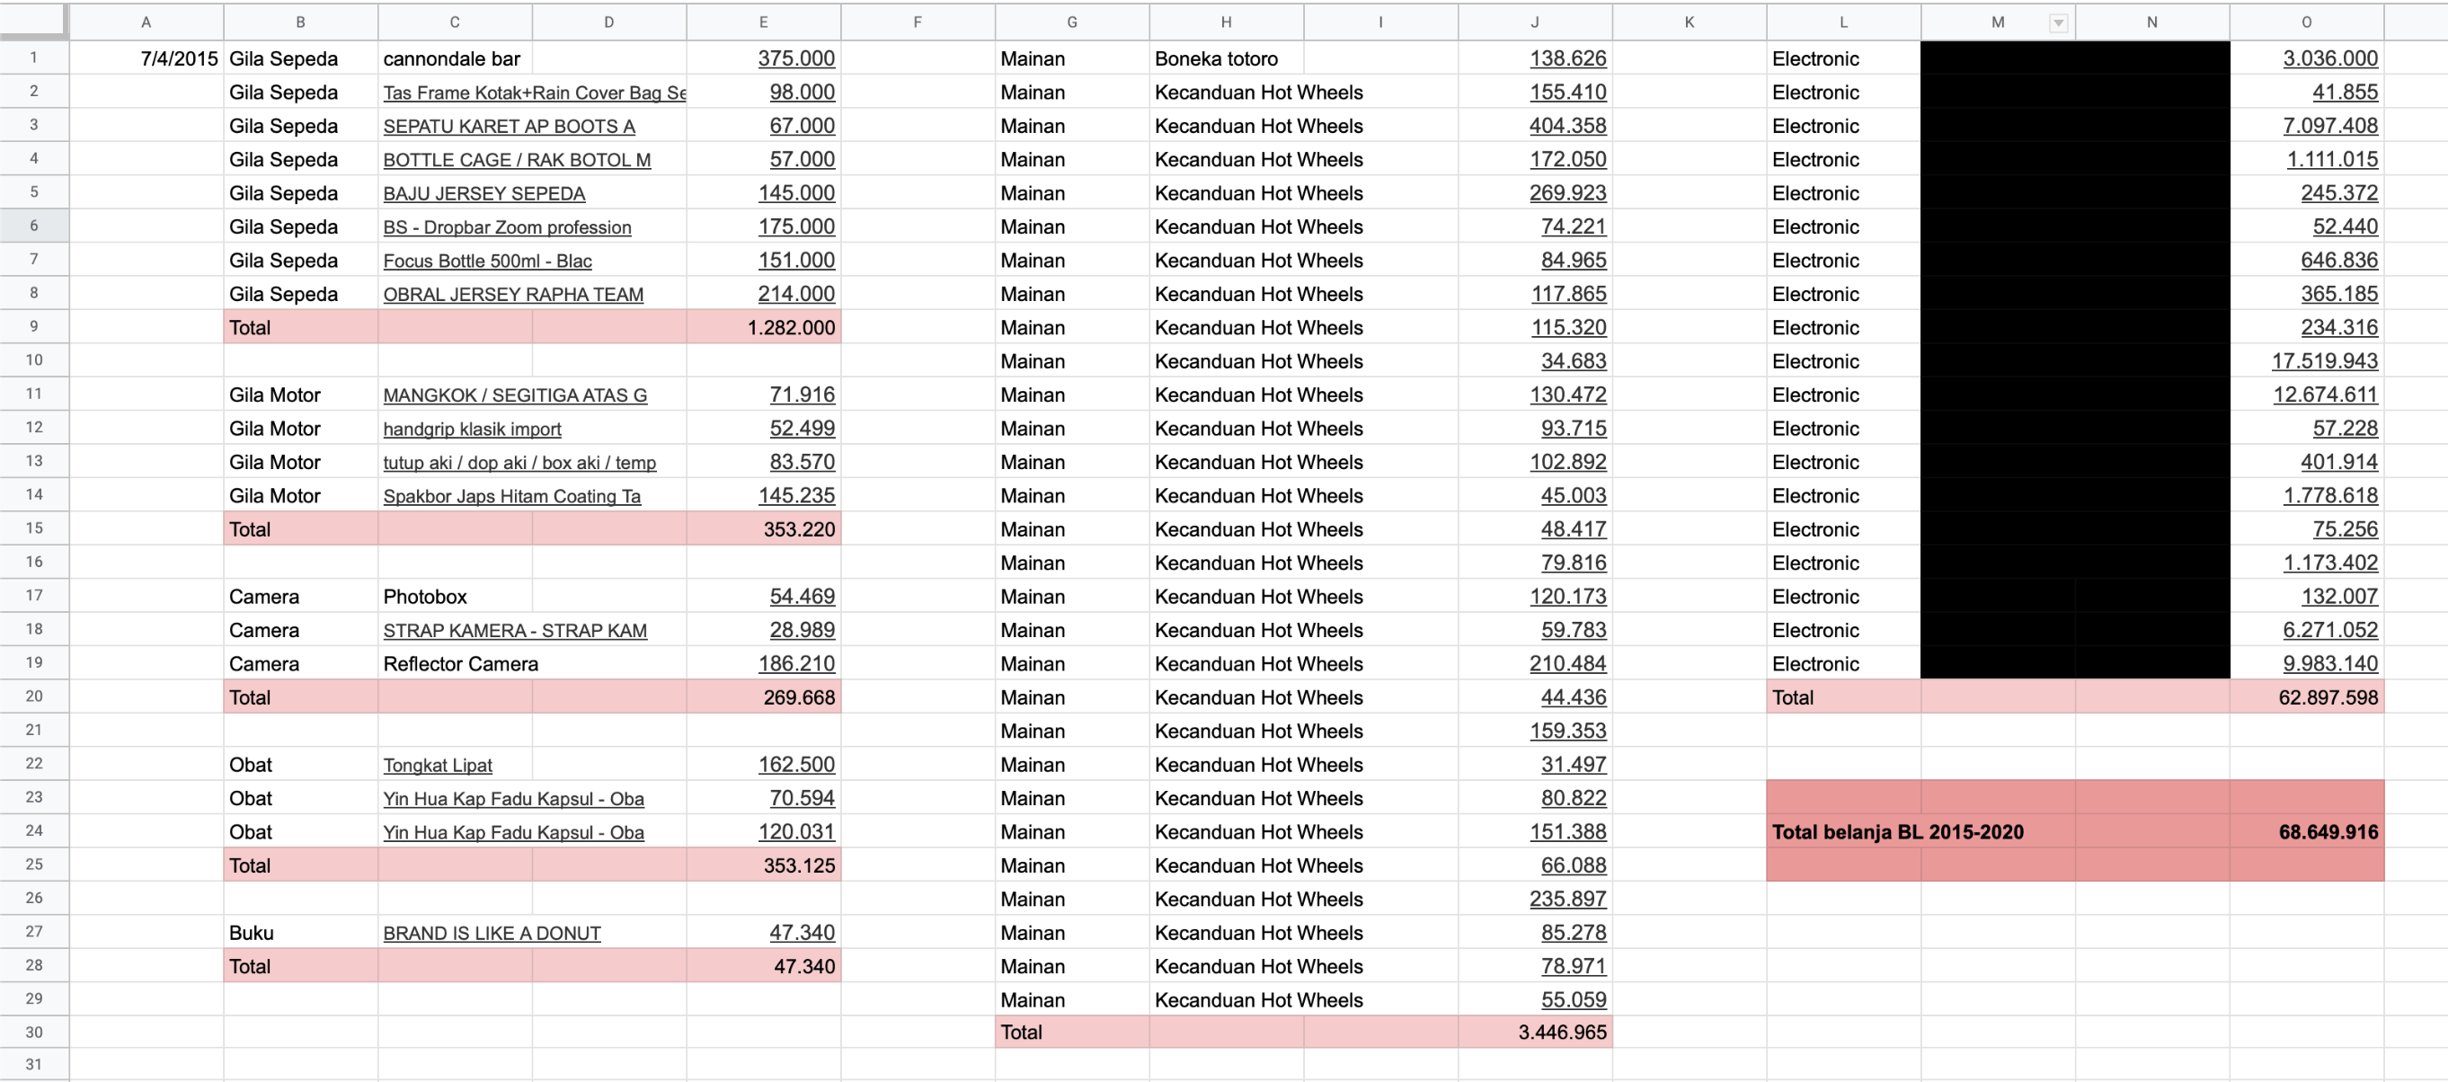Open column M header dropdown arrow
The width and height of the screenshot is (2448, 1082).
pyautogui.click(x=2058, y=22)
